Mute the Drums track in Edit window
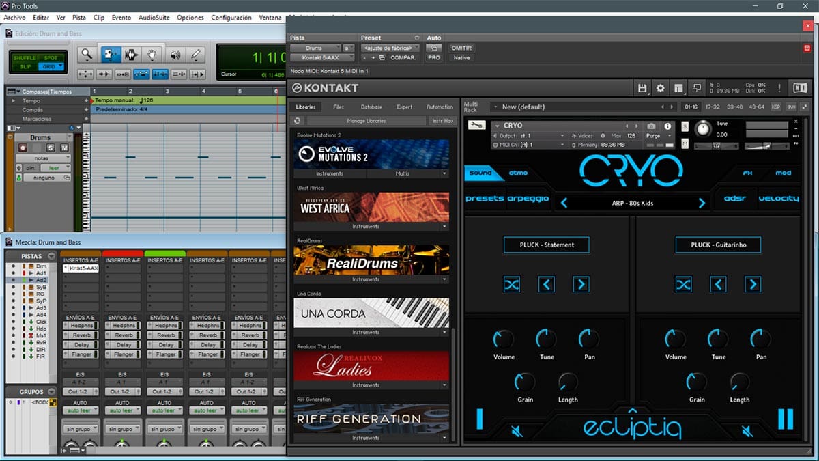The width and height of the screenshot is (819, 461). [64, 148]
